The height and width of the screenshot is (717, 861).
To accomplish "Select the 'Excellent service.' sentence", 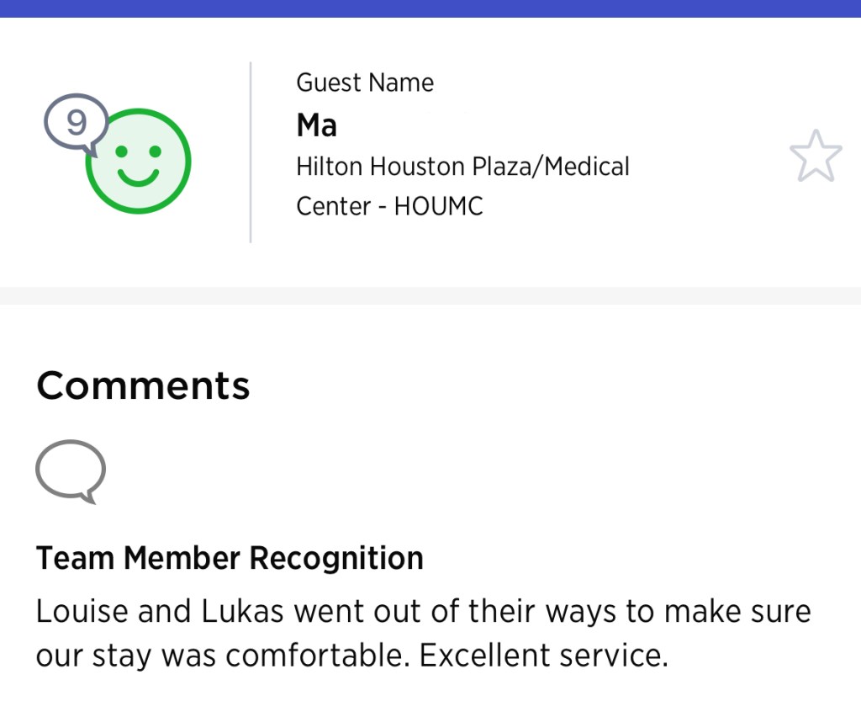I will point(543,656).
